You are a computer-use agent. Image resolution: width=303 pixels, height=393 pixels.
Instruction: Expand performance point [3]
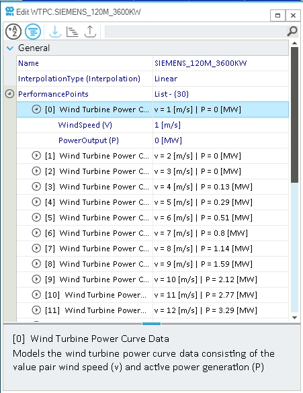coord(36,187)
